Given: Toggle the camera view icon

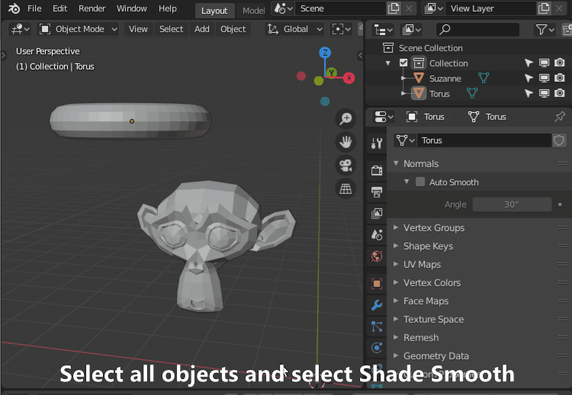Looking at the screenshot, I should coord(345,165).
